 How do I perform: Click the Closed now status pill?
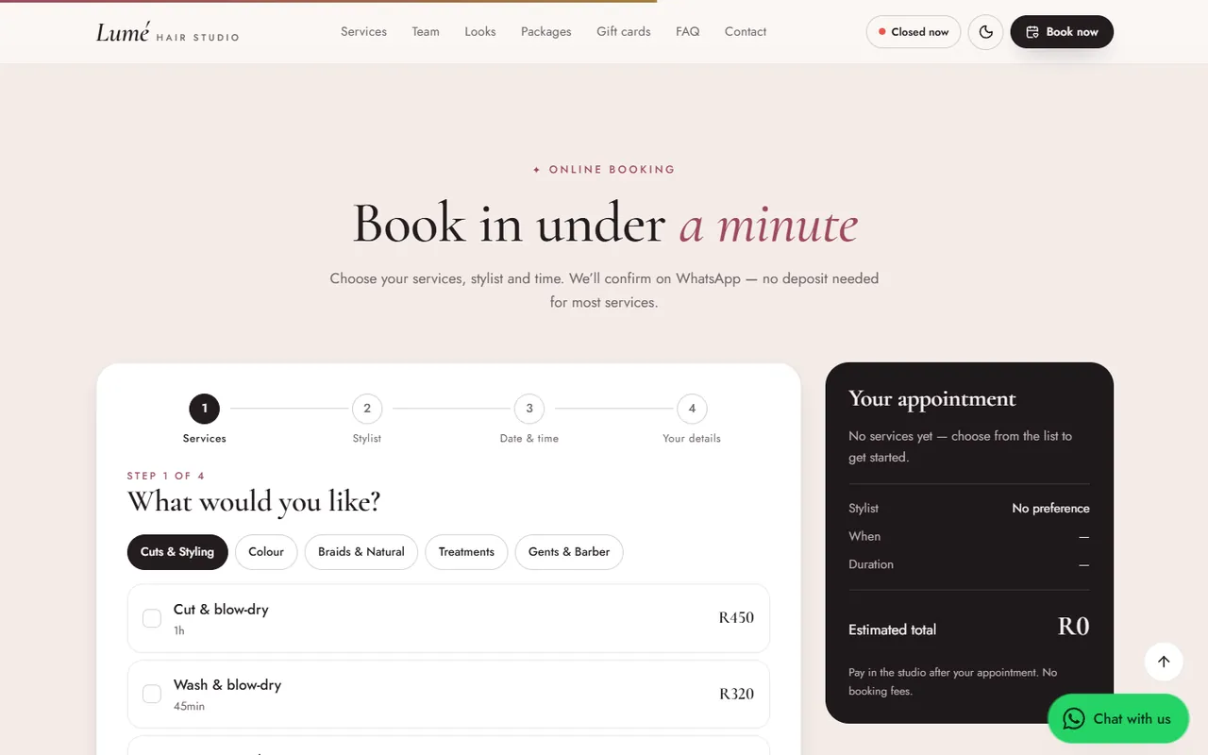point(914,32)
